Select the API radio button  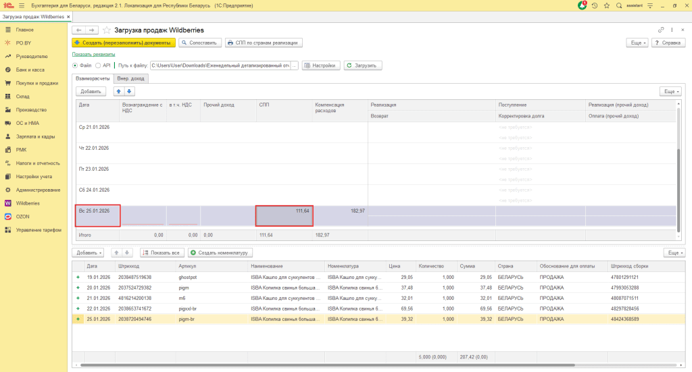(98, 65)
